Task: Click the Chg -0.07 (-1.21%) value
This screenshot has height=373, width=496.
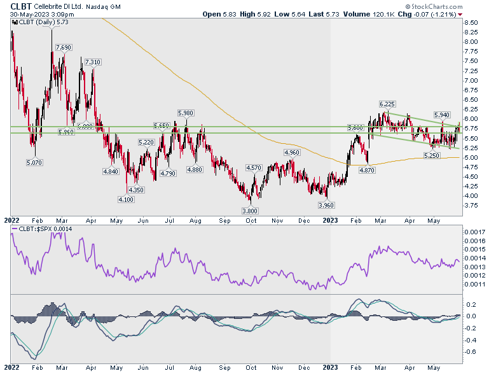Action: coord(427,14)
